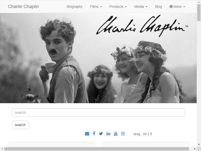Click the scroll left arrow
Viewport: 201px width, 151px height.
2,149
